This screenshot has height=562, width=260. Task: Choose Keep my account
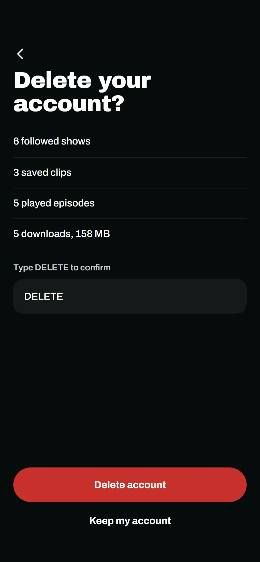(130, 521)
